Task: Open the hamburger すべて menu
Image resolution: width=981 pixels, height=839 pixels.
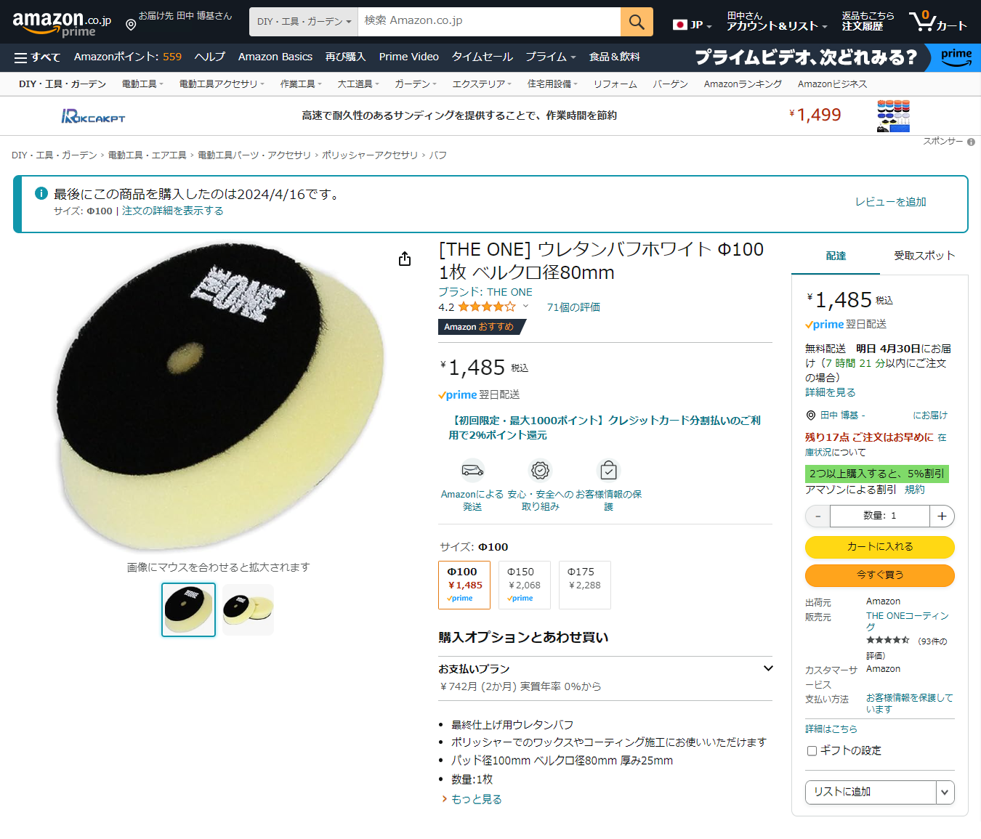Action: click(37, 57)
